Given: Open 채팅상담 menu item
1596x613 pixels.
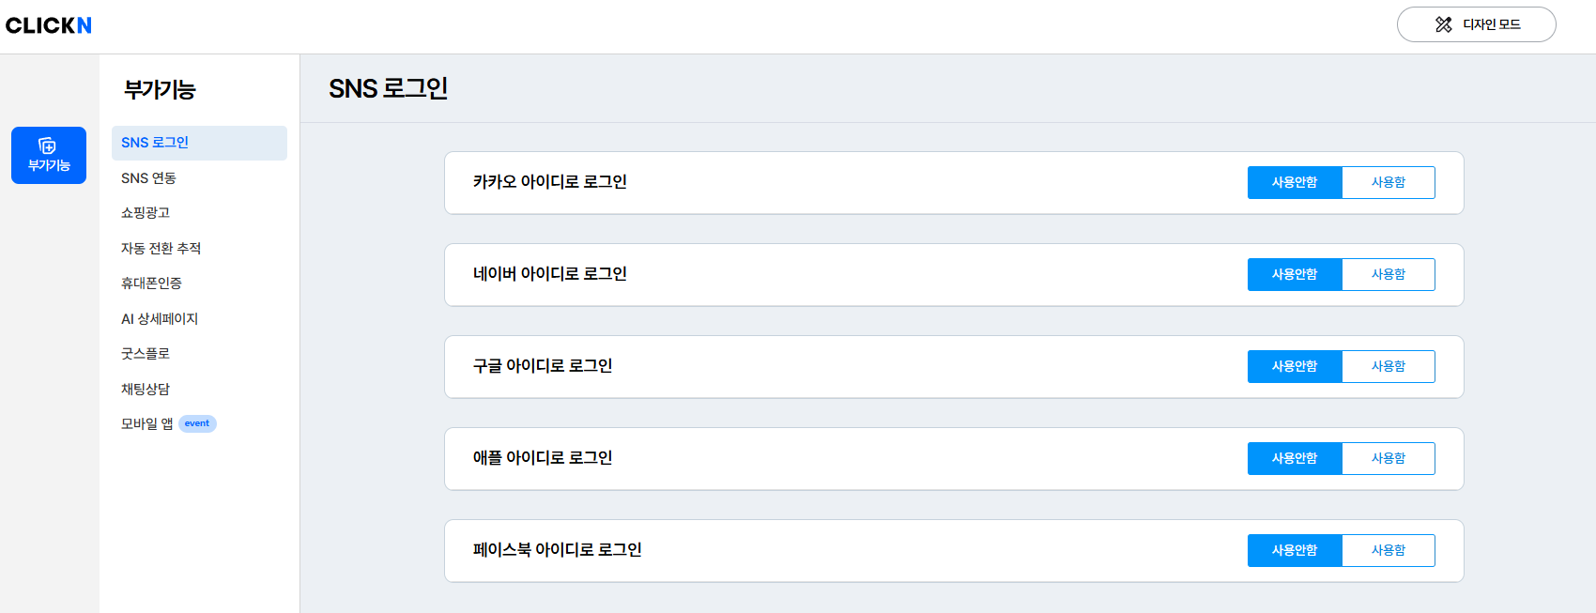Looking at the screenshot, I should tap(146, 390).
